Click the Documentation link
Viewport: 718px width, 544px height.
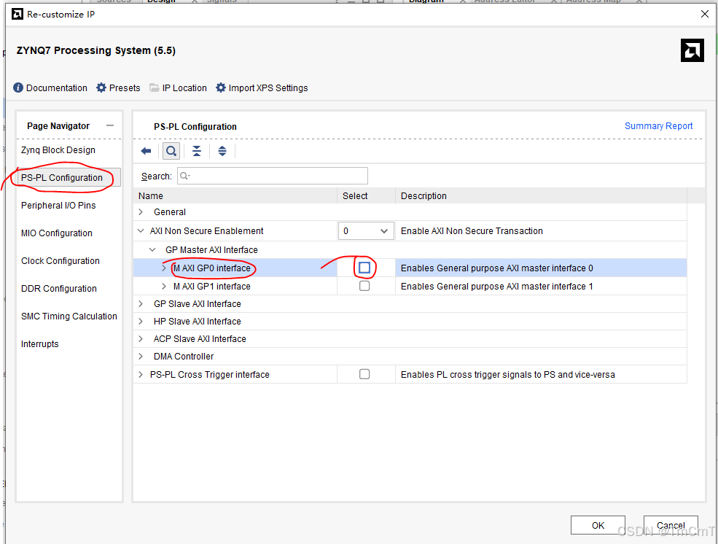[x=56, y=88]
